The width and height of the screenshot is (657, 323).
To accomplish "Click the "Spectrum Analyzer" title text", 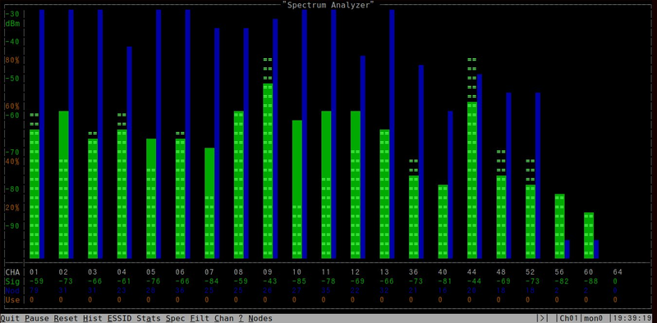I will [328, 5].
